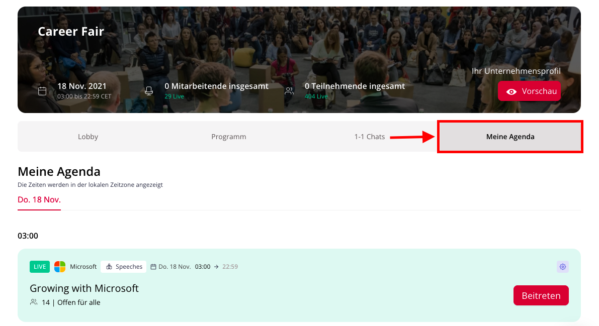
Task: Click the 03:00 time heading
Action: (28, 236)
